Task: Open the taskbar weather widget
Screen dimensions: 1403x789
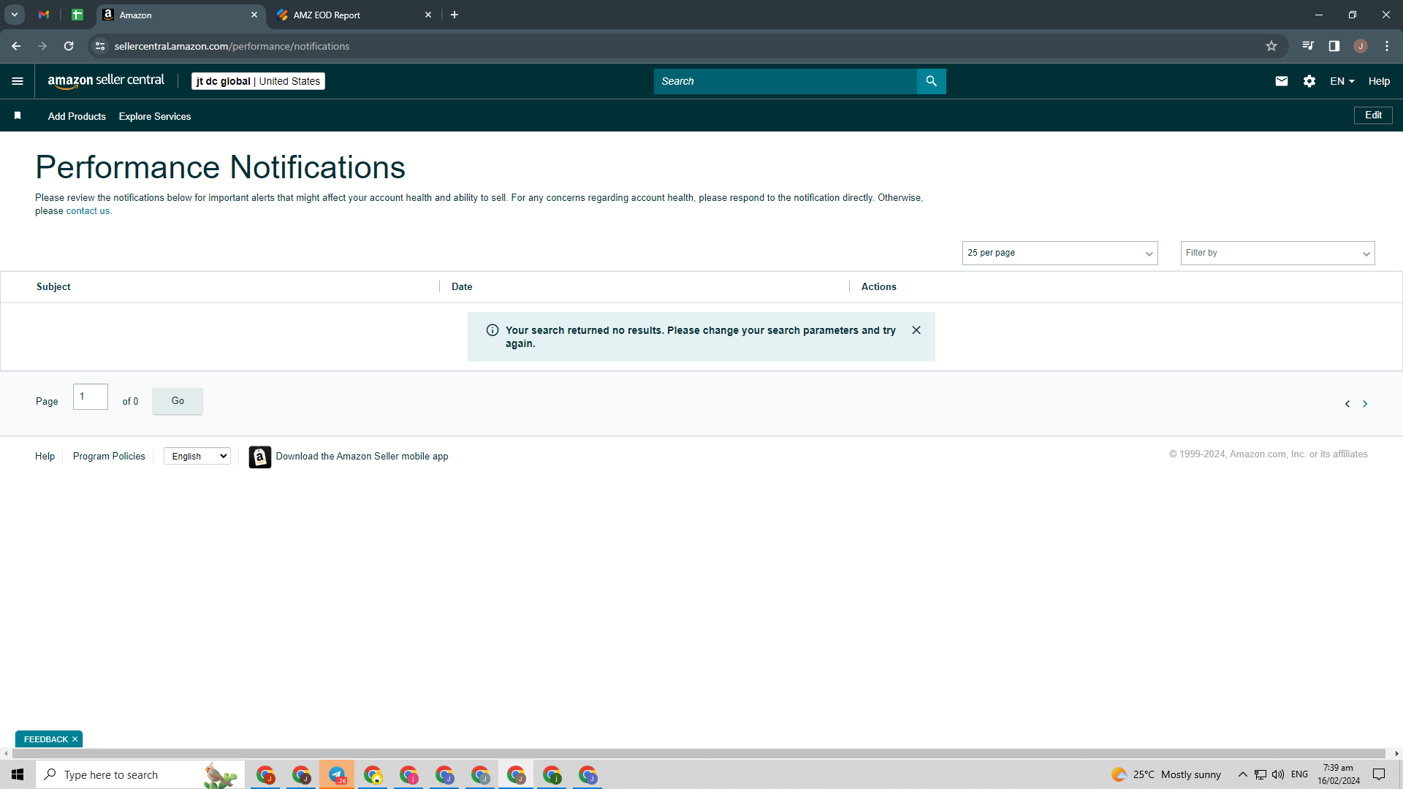Action: 1166,774
